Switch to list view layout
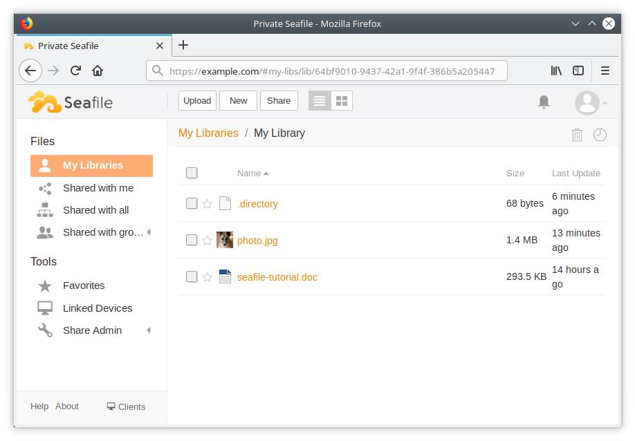This screenshot has height=441, width=635. coord(319,100)
